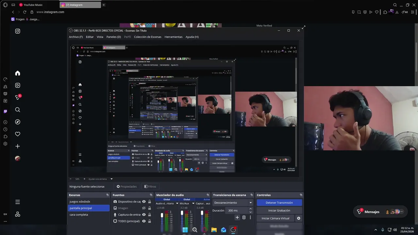
Task: Open source Propiedades button
Action: [x=127, y=187]
